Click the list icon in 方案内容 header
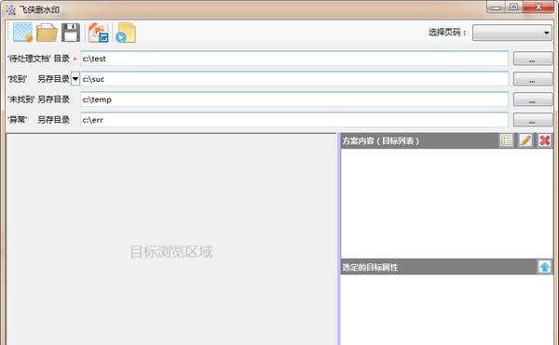559x345 pixels. point(506,140)
